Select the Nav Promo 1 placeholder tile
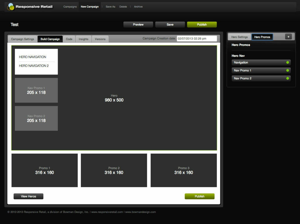 (36, 90)
